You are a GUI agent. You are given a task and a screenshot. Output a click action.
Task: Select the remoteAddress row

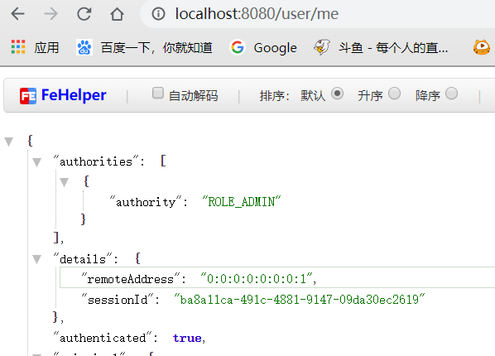tap(277, 277)
